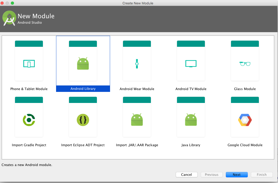This screenshot has width=278, height=183.
Task: Select the Java Library robot icon
Action: pyautogui.click(x=191, y=120)
